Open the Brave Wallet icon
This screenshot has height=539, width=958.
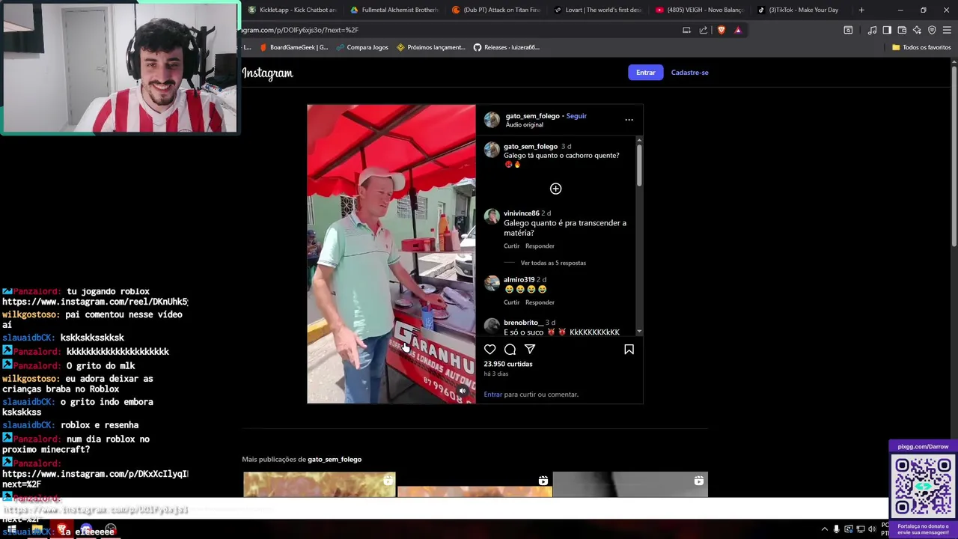click(x=902, y=30)
